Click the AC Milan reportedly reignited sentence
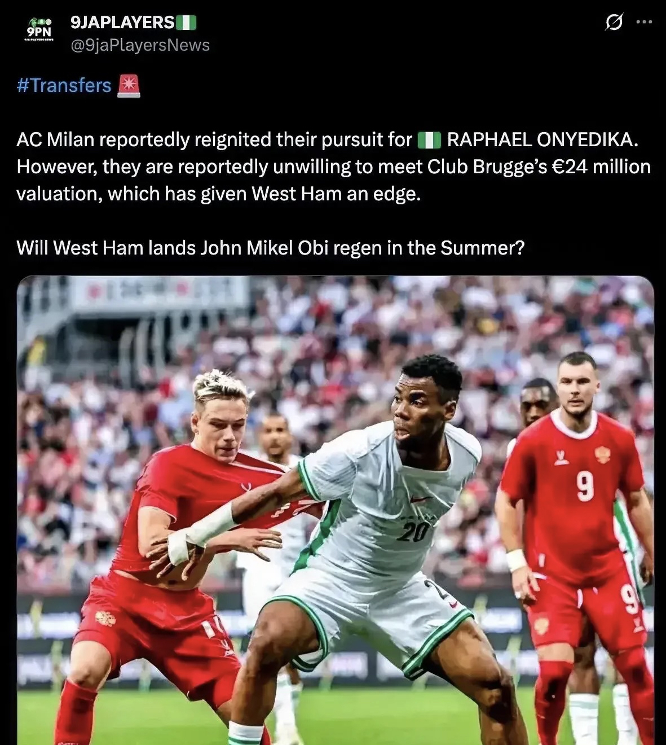Screen dimensions: 666x745 [x=214, y=139]
